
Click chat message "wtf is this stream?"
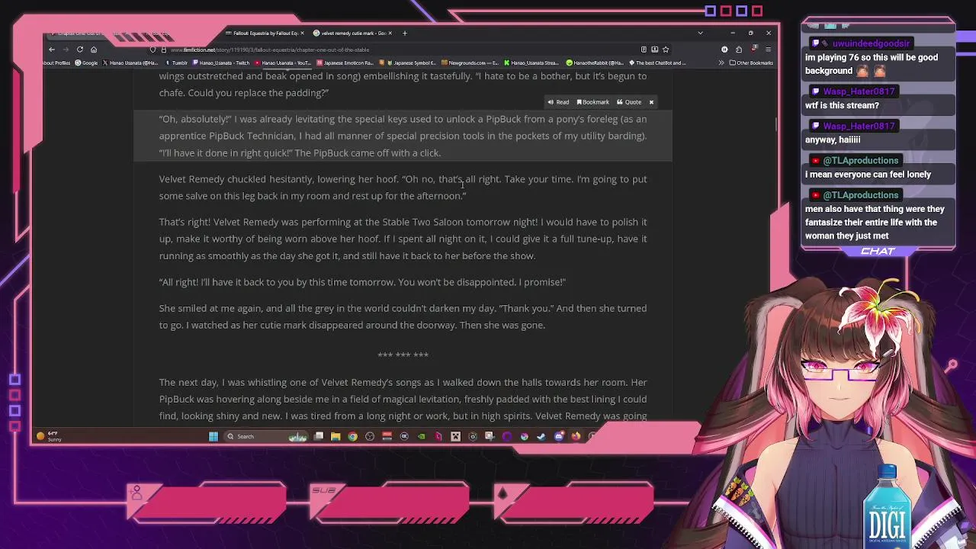coord(842,105)
